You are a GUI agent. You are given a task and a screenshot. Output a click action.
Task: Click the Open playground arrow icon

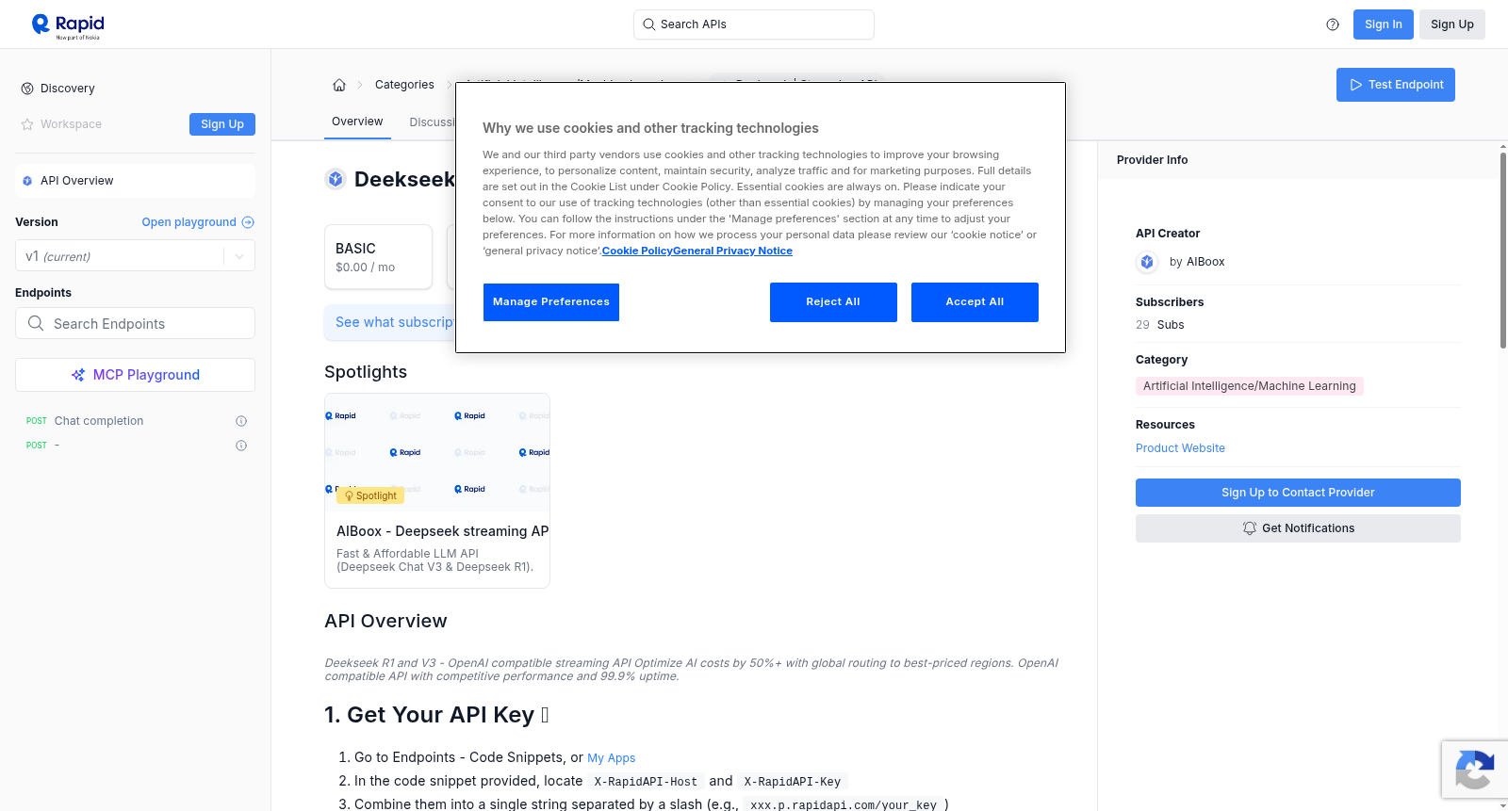tap(248, 222)
